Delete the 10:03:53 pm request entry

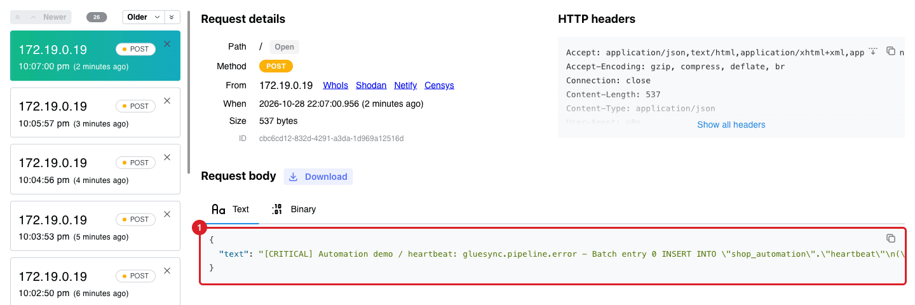pos(167,214)
